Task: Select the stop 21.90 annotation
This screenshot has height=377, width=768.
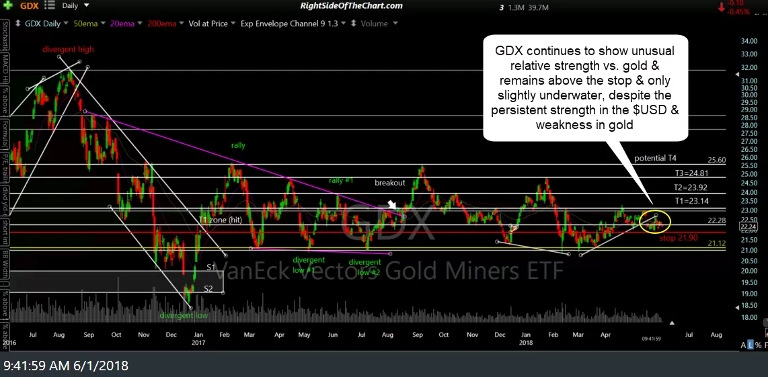Action: click(x=679, y=238)
